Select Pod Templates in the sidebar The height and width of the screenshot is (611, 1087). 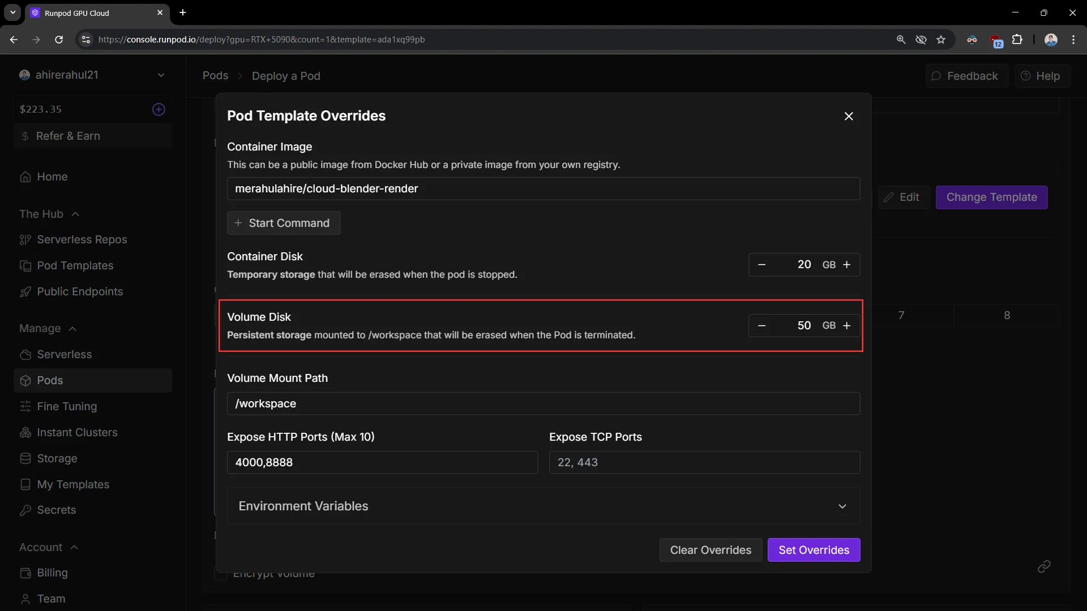click(x=75, y=265)
